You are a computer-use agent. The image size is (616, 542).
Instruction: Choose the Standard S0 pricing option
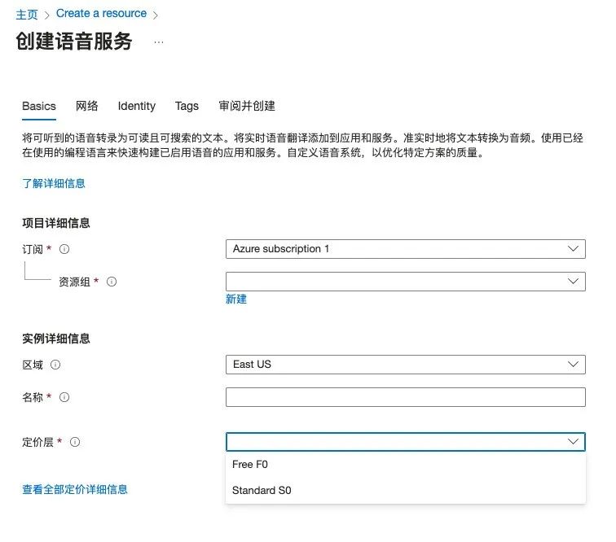click(x=406, y=491)
